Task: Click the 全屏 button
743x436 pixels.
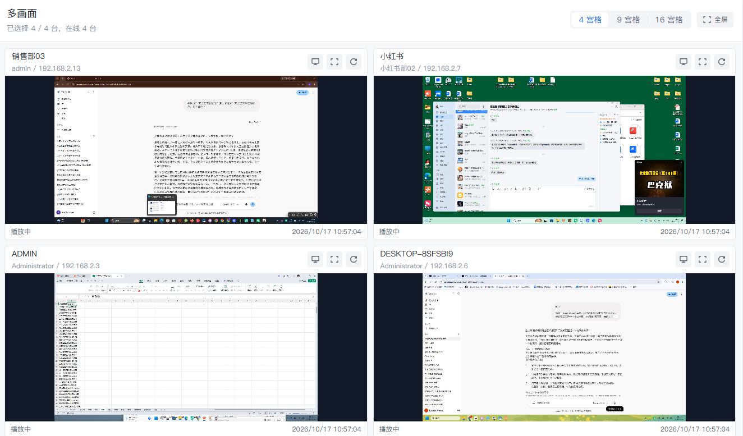Action: click(715, 20)
